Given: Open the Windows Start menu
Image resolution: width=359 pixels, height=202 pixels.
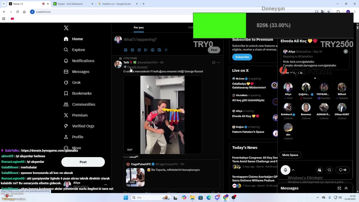Looking at the screenshot, I should [126, 198].
